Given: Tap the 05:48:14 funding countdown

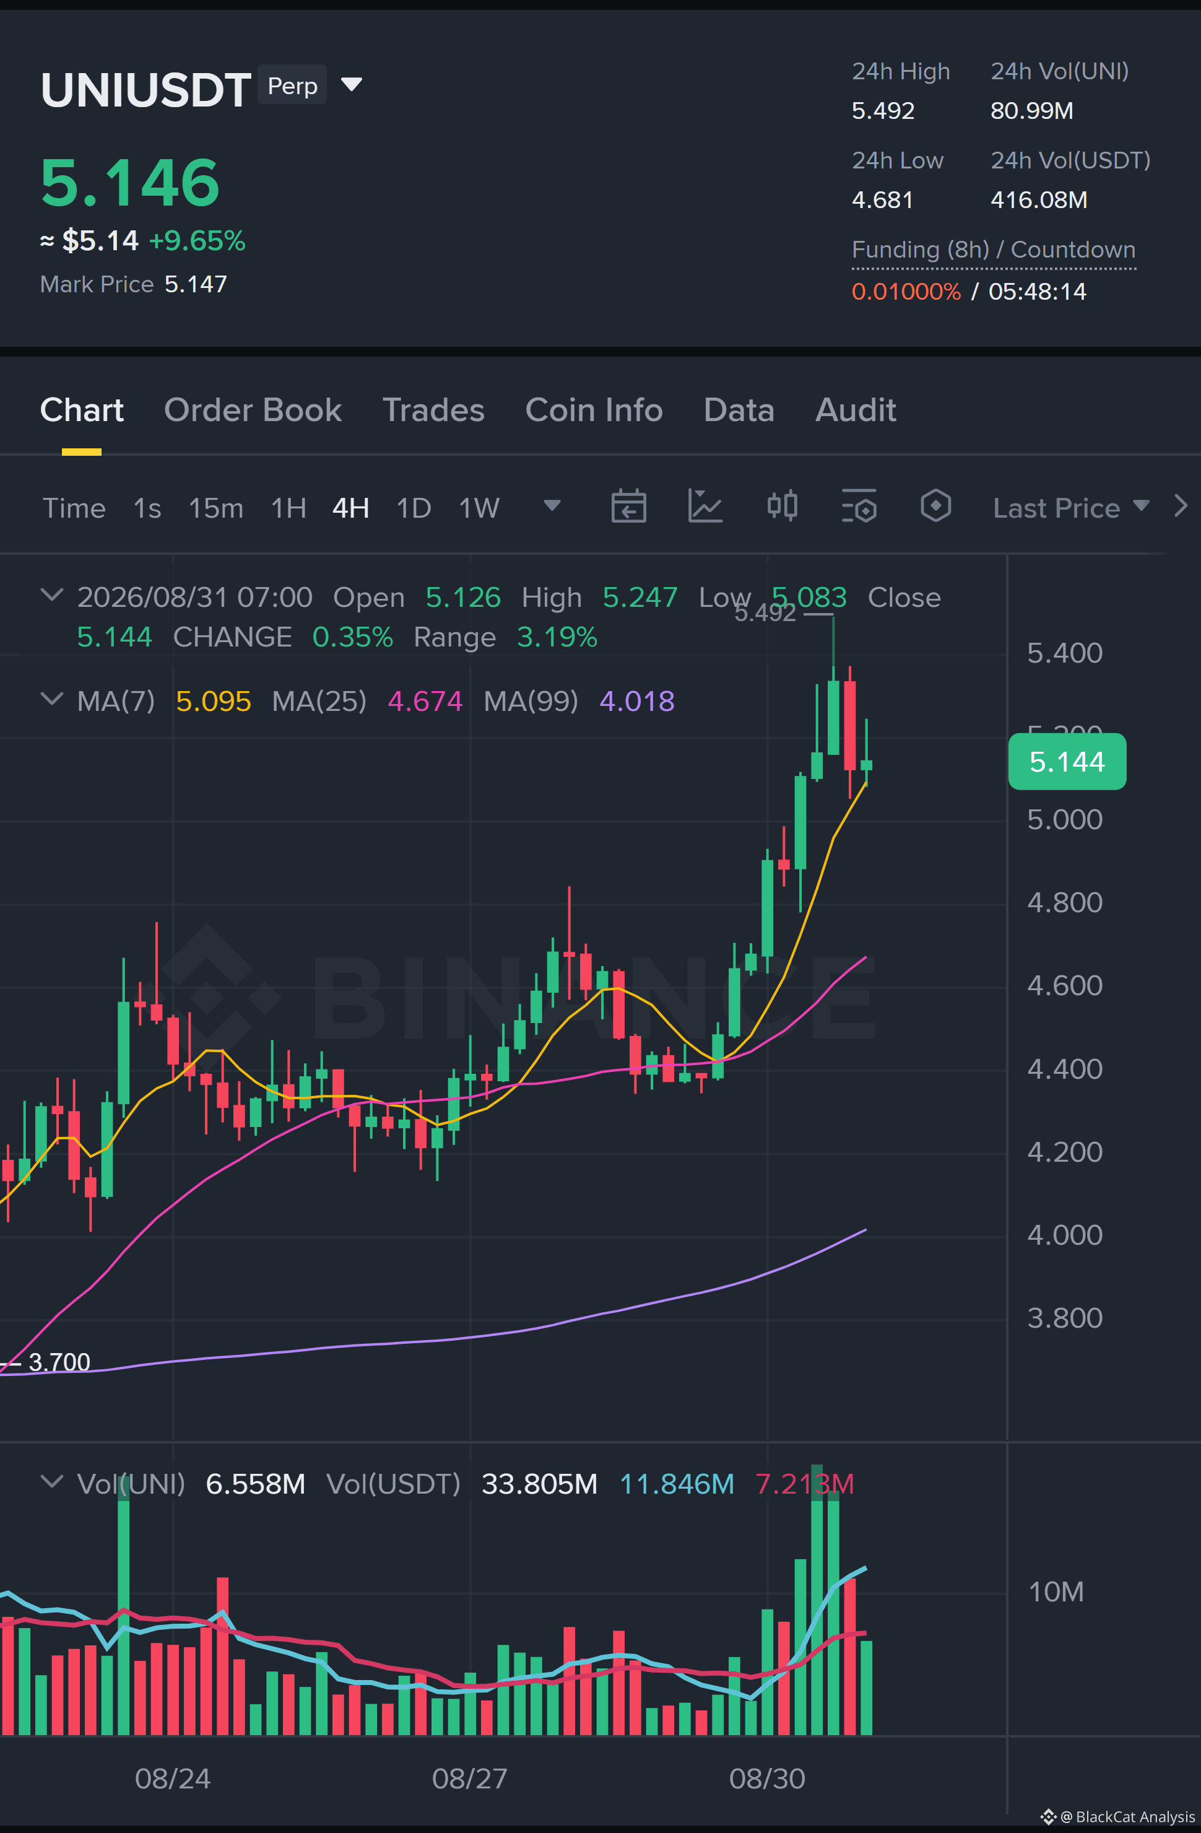Looking at the screenshot, I should [1037, 291].
